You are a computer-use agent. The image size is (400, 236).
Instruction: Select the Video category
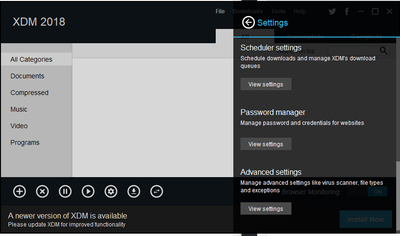click(x=19, y=126)
